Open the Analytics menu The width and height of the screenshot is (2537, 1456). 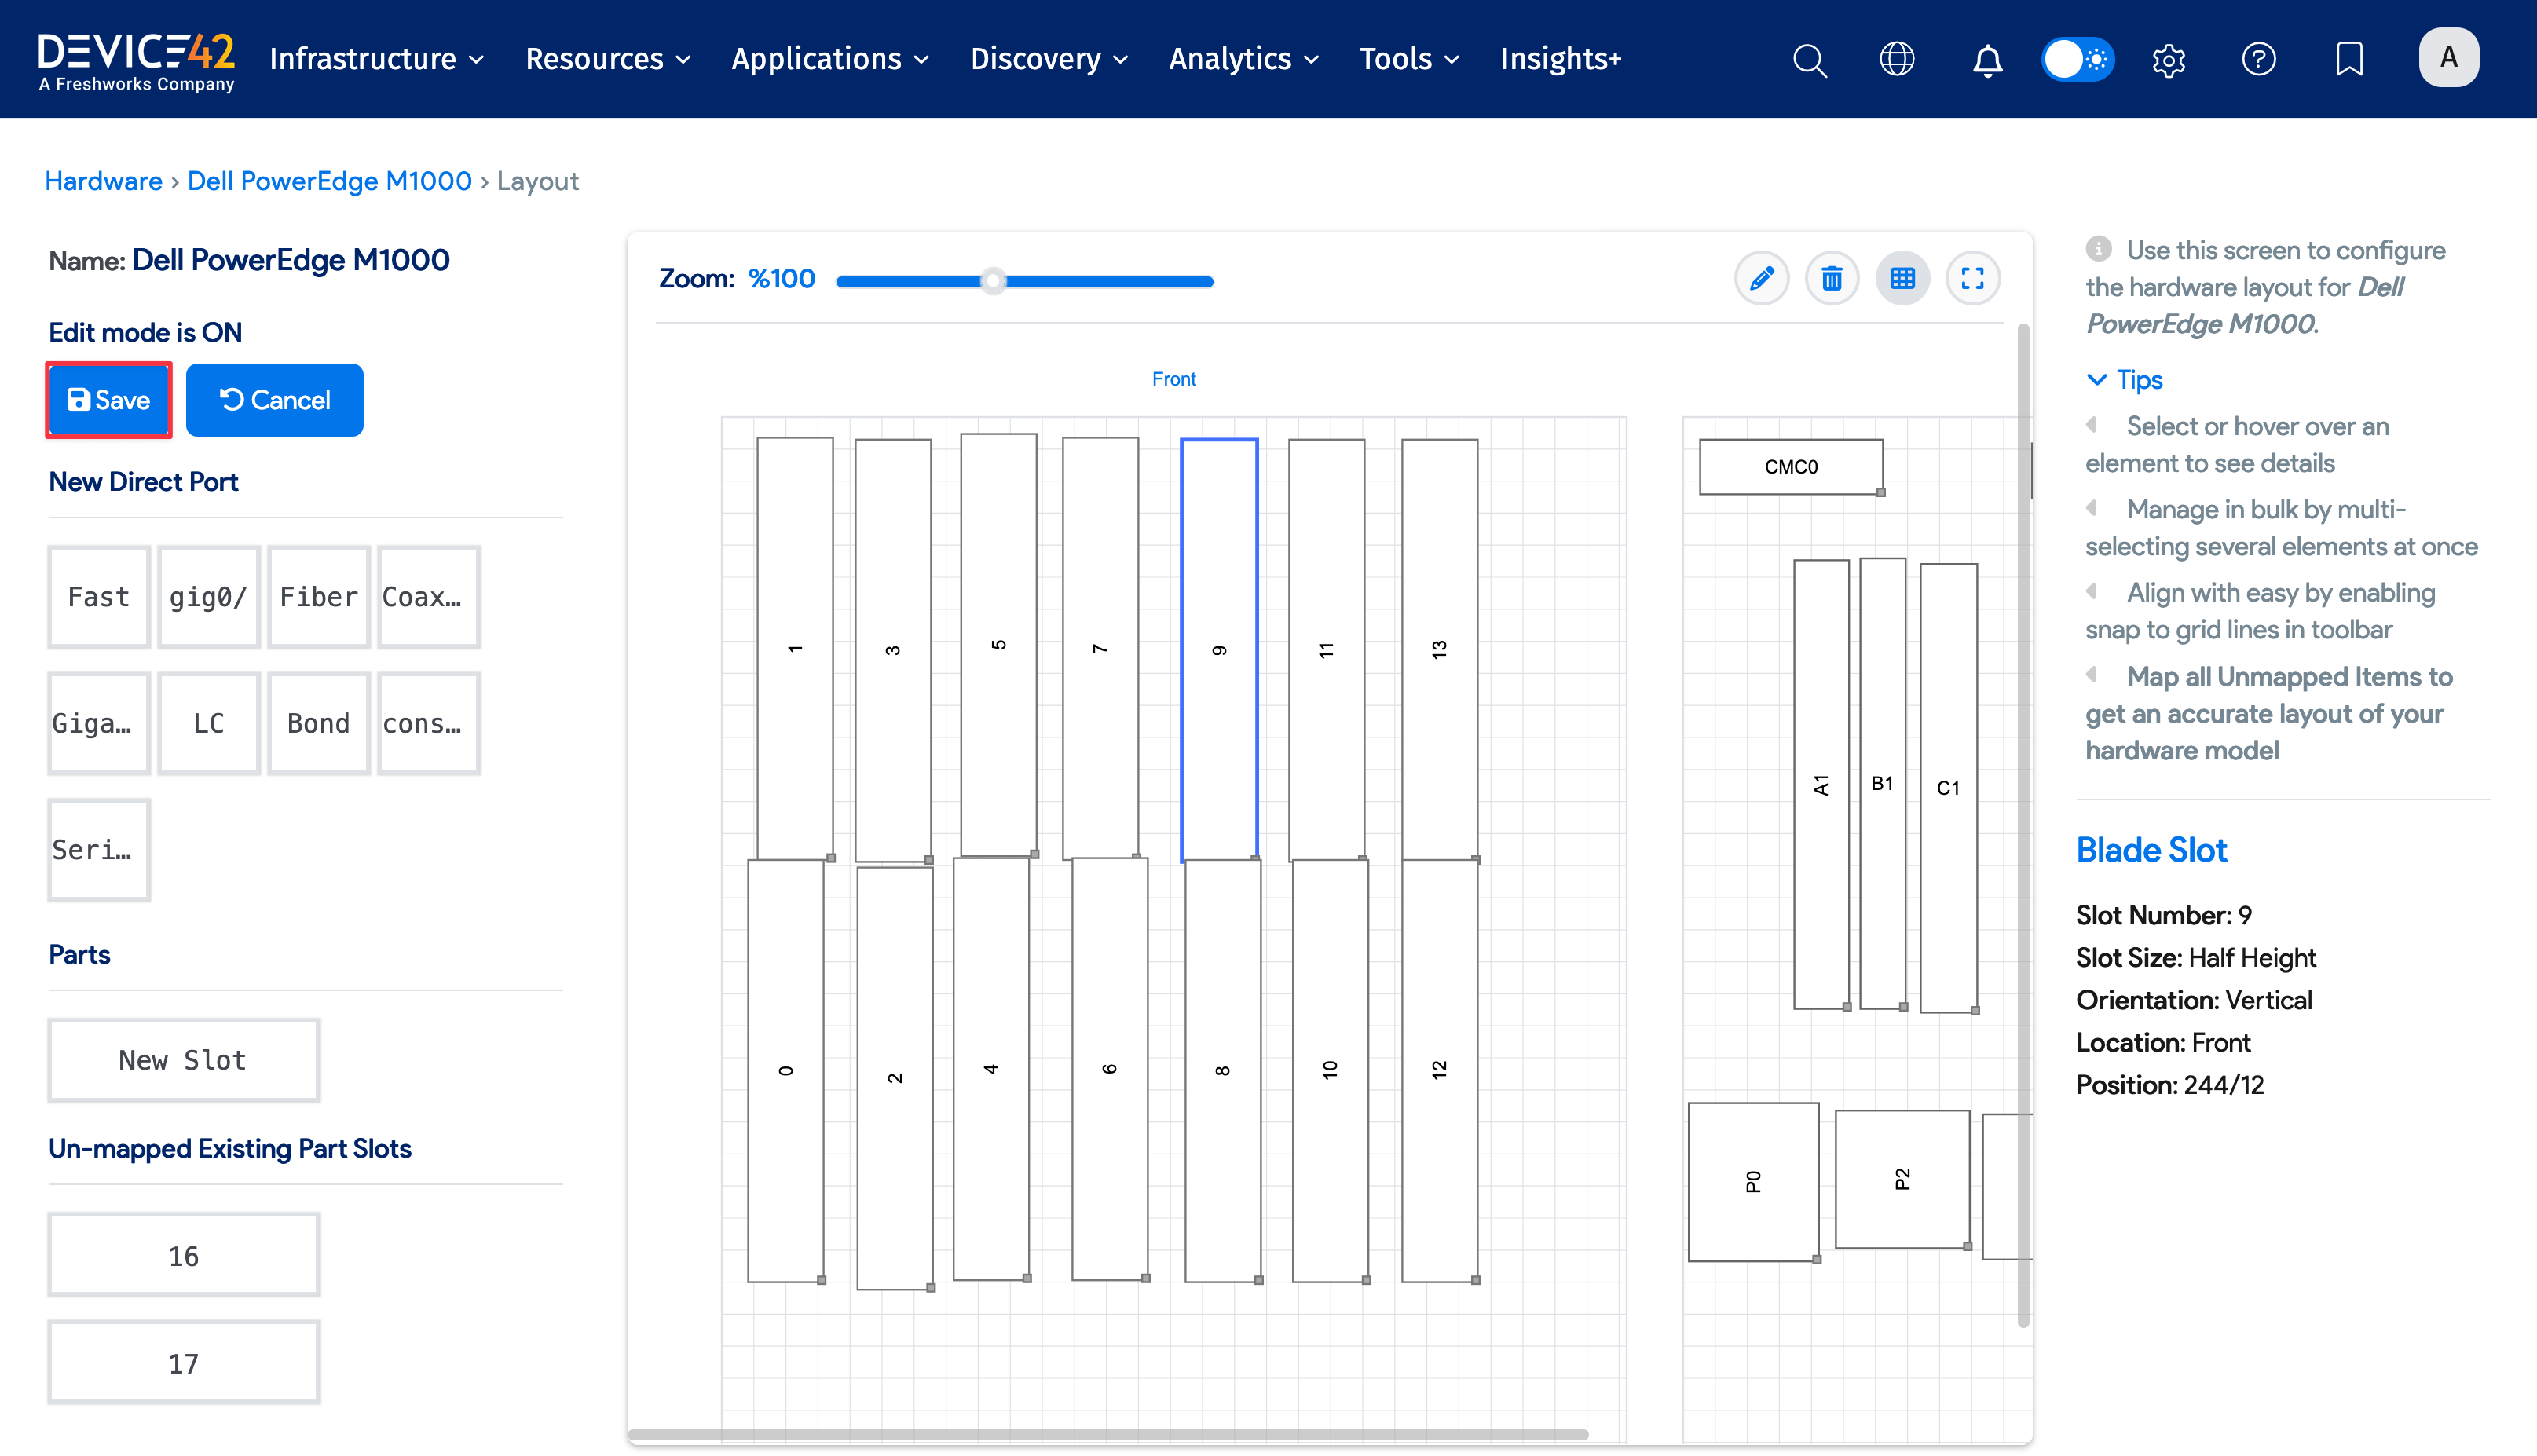point(1243,59)
